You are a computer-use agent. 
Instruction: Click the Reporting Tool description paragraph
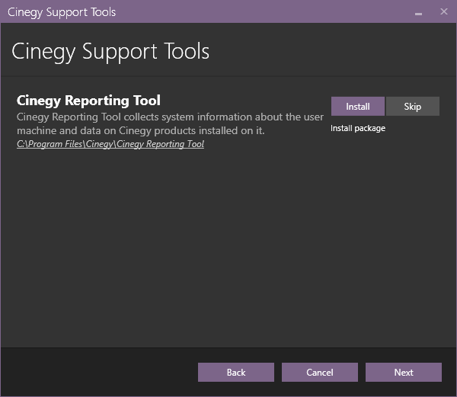[170, 123]
